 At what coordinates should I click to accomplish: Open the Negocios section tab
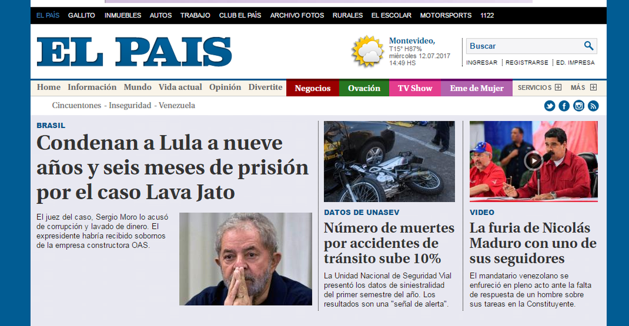313,88
